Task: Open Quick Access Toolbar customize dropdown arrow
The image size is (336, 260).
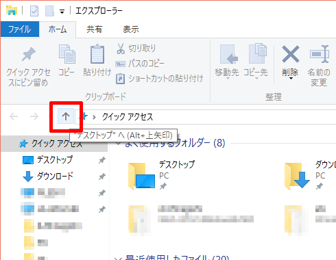Action: coord(62,12)
